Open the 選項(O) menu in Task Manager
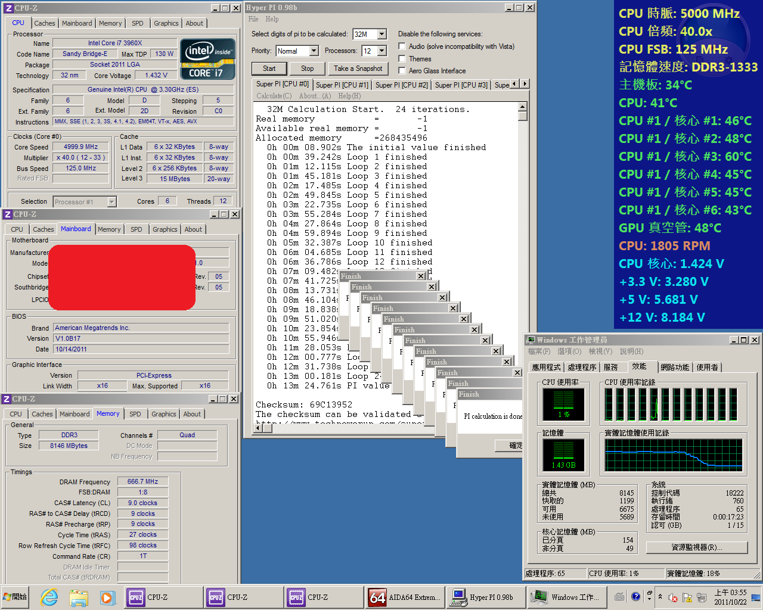This screenshot has width=763, height=610. pos(569,351)
